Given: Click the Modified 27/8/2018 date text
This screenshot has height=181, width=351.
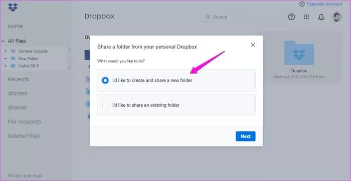Looking at the screenshot, I should [x=299, y=77].
